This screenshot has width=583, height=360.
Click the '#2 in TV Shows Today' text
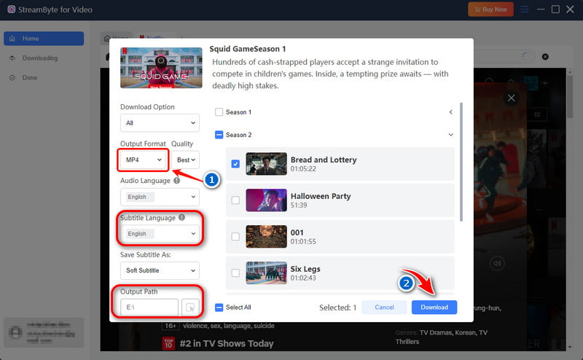point(227,344)
